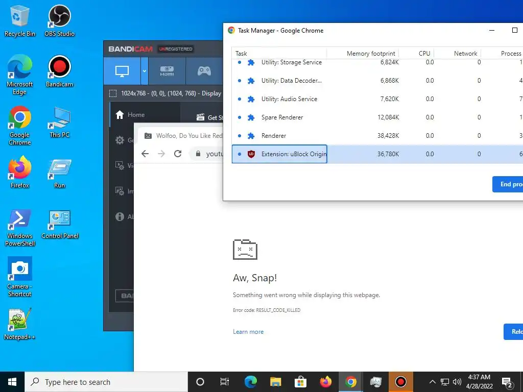Reload the crashed Chrome page toolbar icon
Image resolution: width=523 pixels, height=392 pixels.
pos(178,154)
